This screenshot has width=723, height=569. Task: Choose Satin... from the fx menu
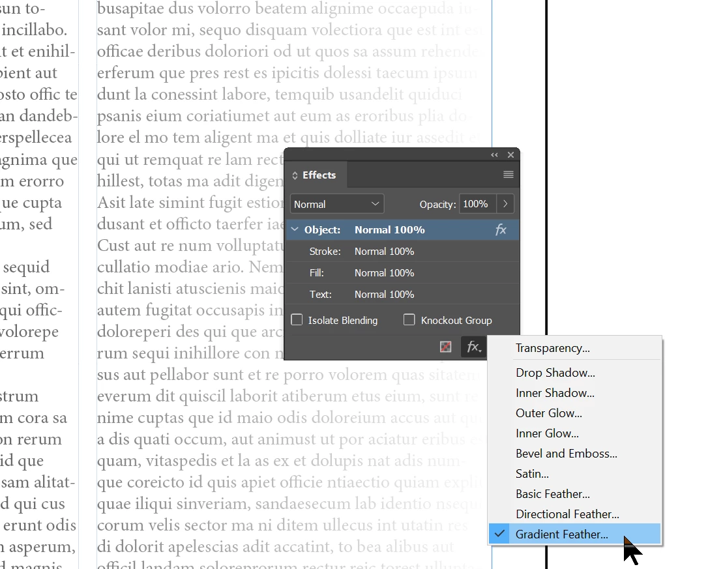(x=574, y=474)
